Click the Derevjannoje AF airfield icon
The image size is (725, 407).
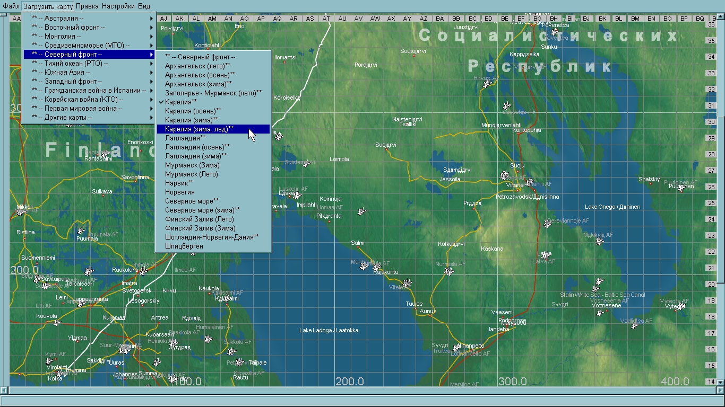548,224
